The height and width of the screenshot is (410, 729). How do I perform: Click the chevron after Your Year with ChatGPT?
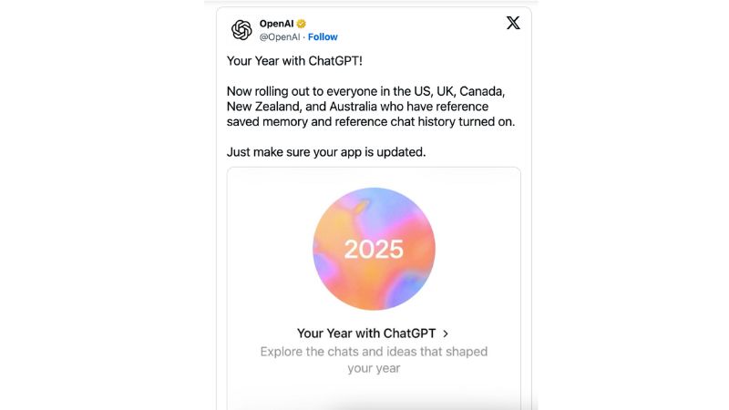[445, 333]
